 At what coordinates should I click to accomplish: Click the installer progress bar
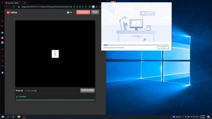coord(136,45)
